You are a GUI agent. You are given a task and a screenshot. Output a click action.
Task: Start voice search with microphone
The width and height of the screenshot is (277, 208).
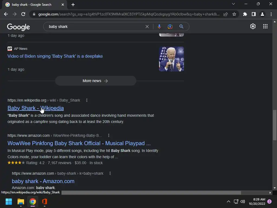pyautogui.click(x=159, y=27)
